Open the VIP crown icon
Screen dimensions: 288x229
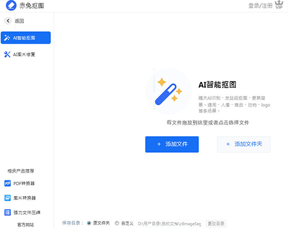(x=279, y=5)
